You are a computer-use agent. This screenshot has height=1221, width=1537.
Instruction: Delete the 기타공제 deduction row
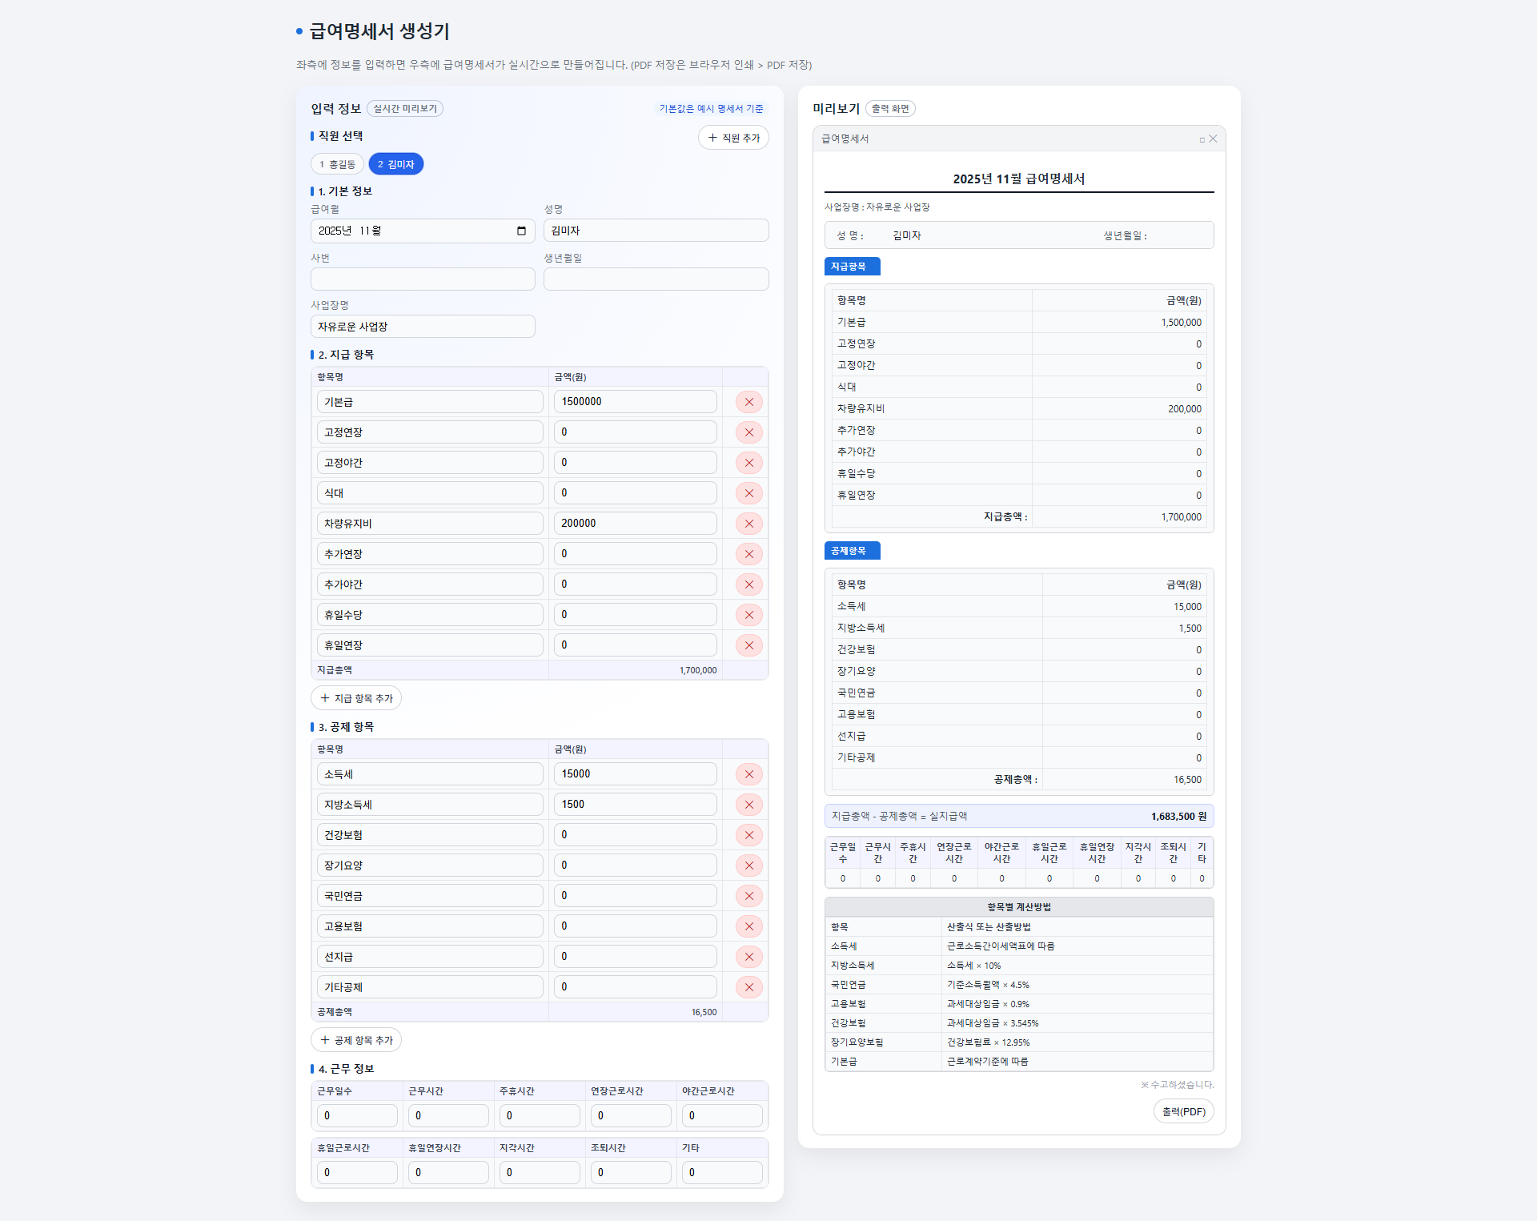click(748, 987)
